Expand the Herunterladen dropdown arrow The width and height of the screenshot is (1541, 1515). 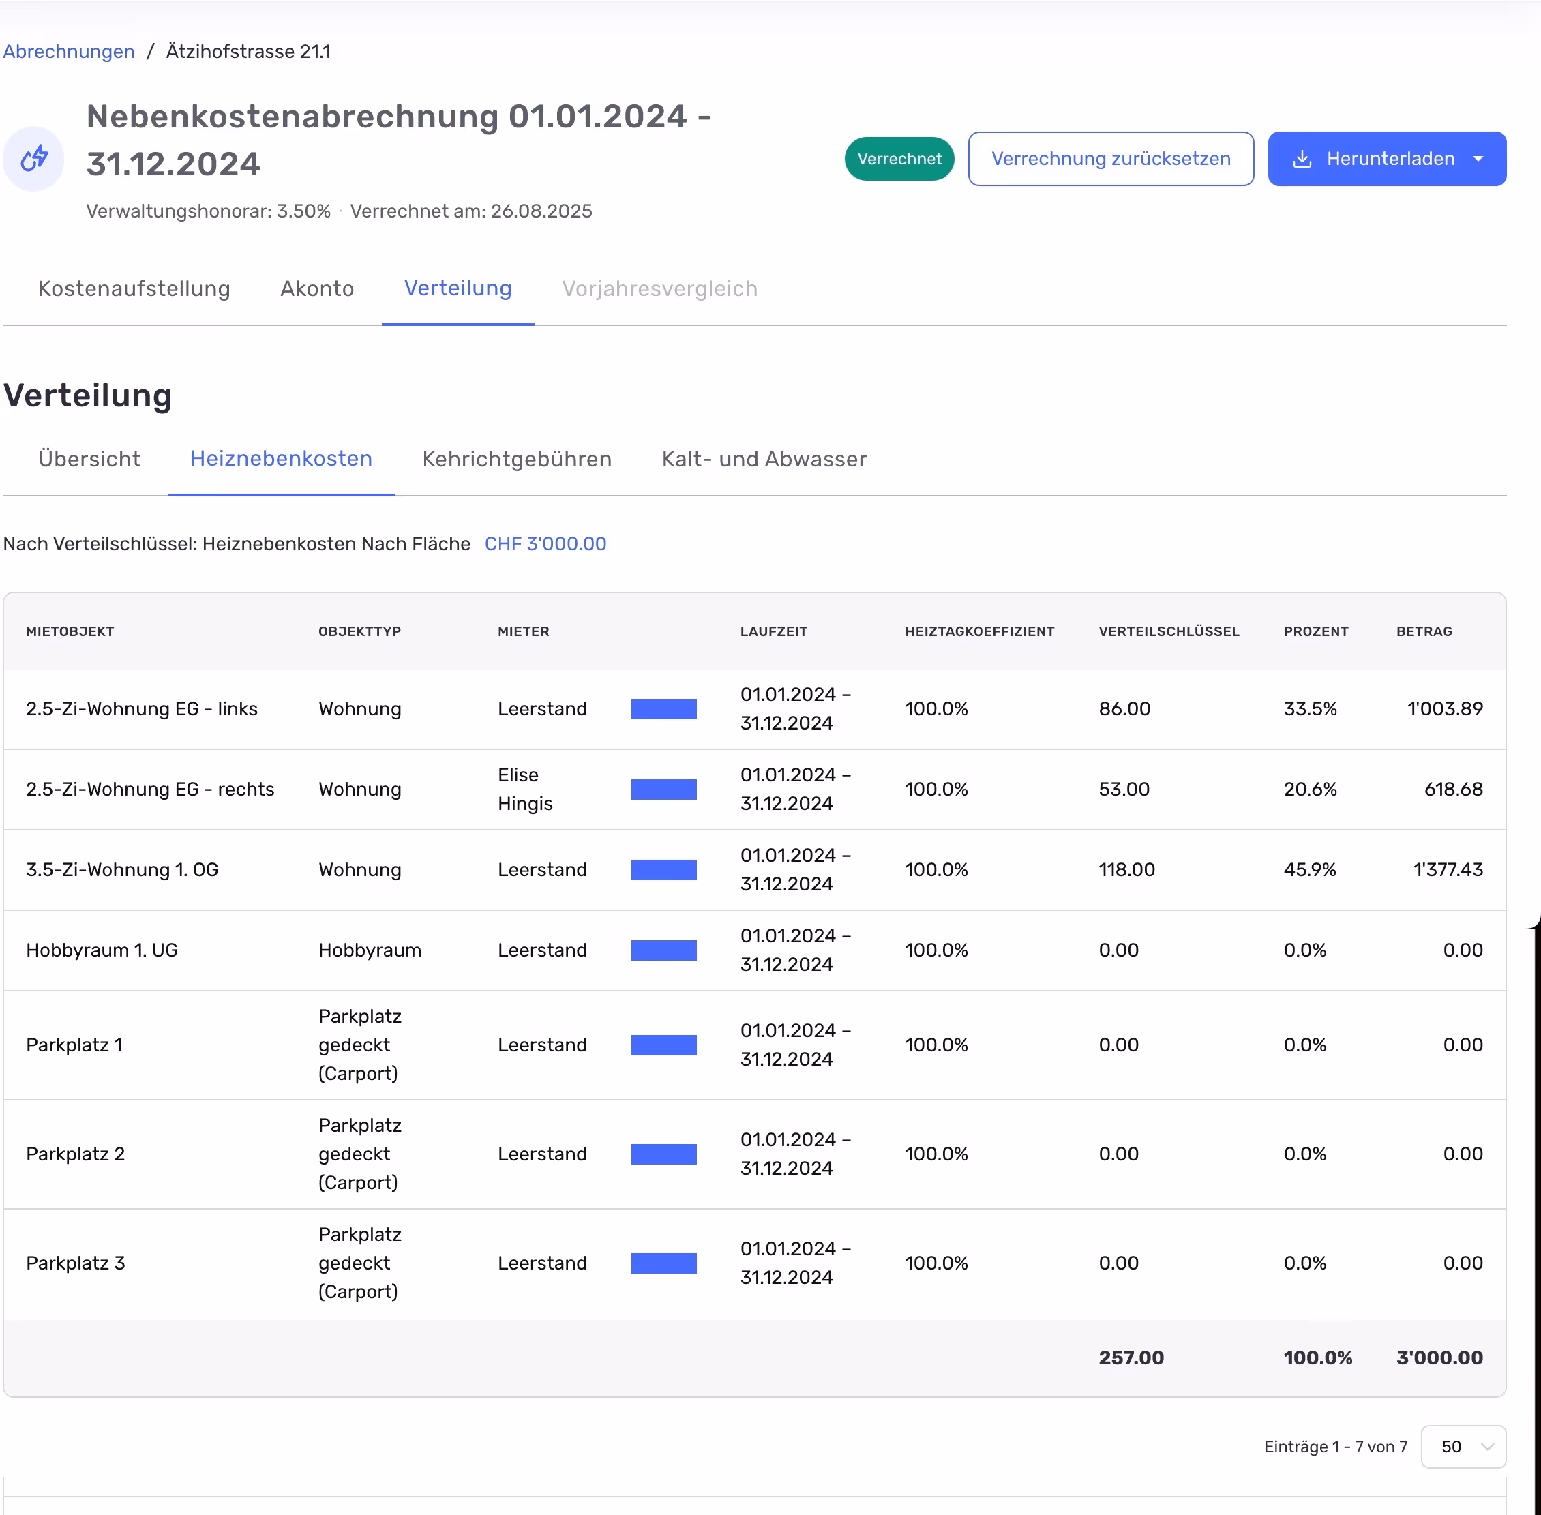click(1478, 159)
